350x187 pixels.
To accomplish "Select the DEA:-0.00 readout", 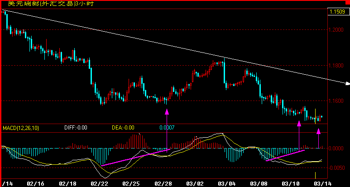I will click(x=123, y=128).
